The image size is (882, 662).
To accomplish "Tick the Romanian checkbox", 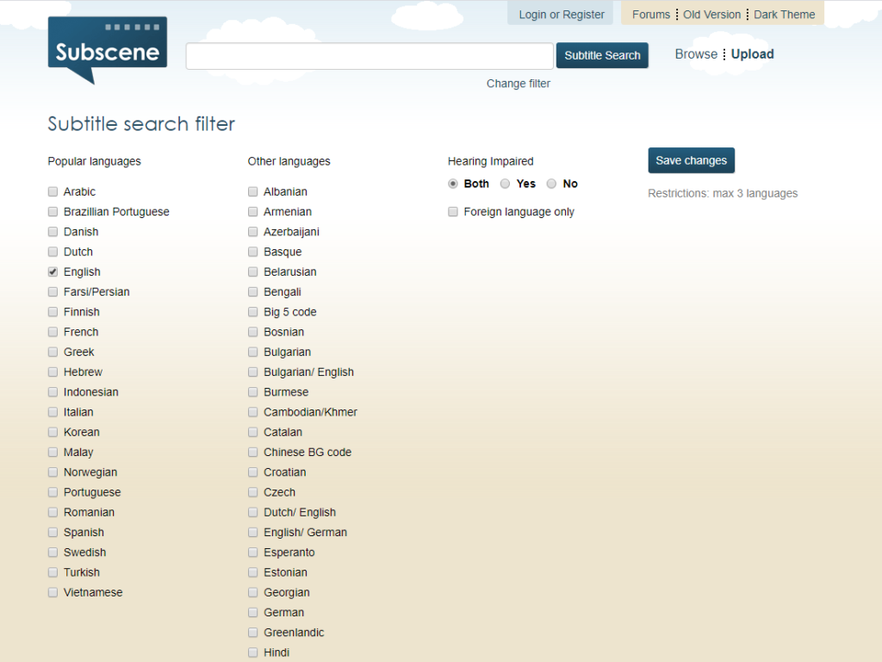I will pos(53,512).
